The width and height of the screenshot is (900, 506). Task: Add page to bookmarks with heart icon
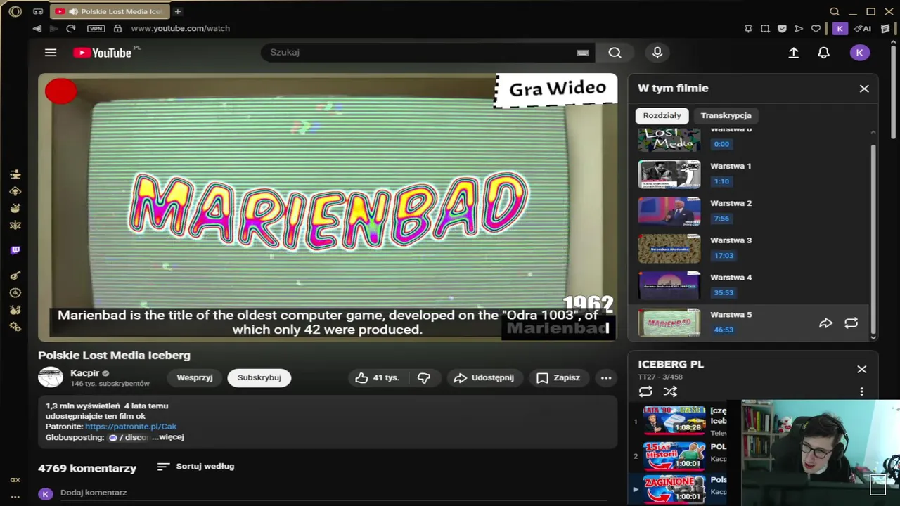pyautogui.click(x=816, y=29)
